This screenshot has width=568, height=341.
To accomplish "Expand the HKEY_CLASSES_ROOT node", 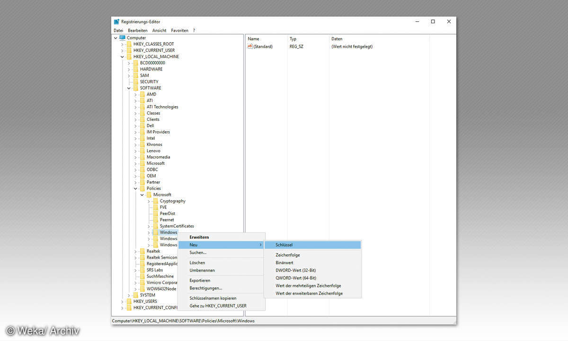I will point(122,44).
